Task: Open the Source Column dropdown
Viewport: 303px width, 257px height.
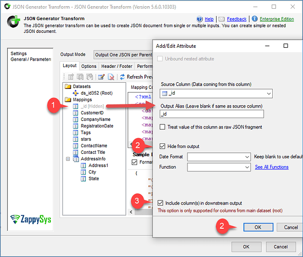Action: click(269, 94)
